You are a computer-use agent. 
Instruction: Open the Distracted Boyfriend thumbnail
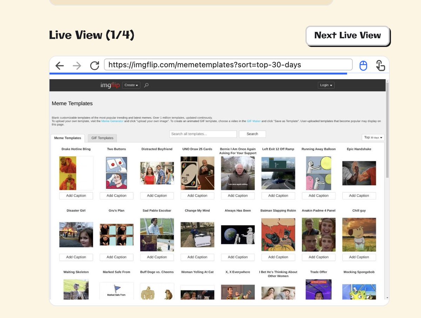[x=157, y=173]
